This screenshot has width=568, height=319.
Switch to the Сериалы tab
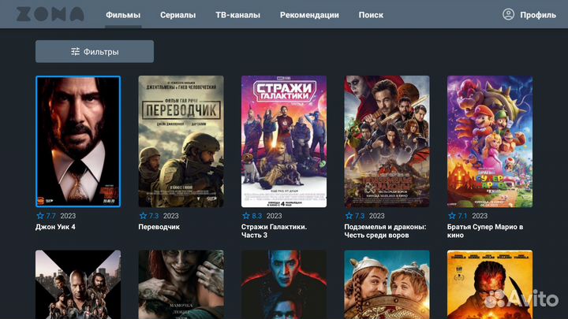coord(177,15)
